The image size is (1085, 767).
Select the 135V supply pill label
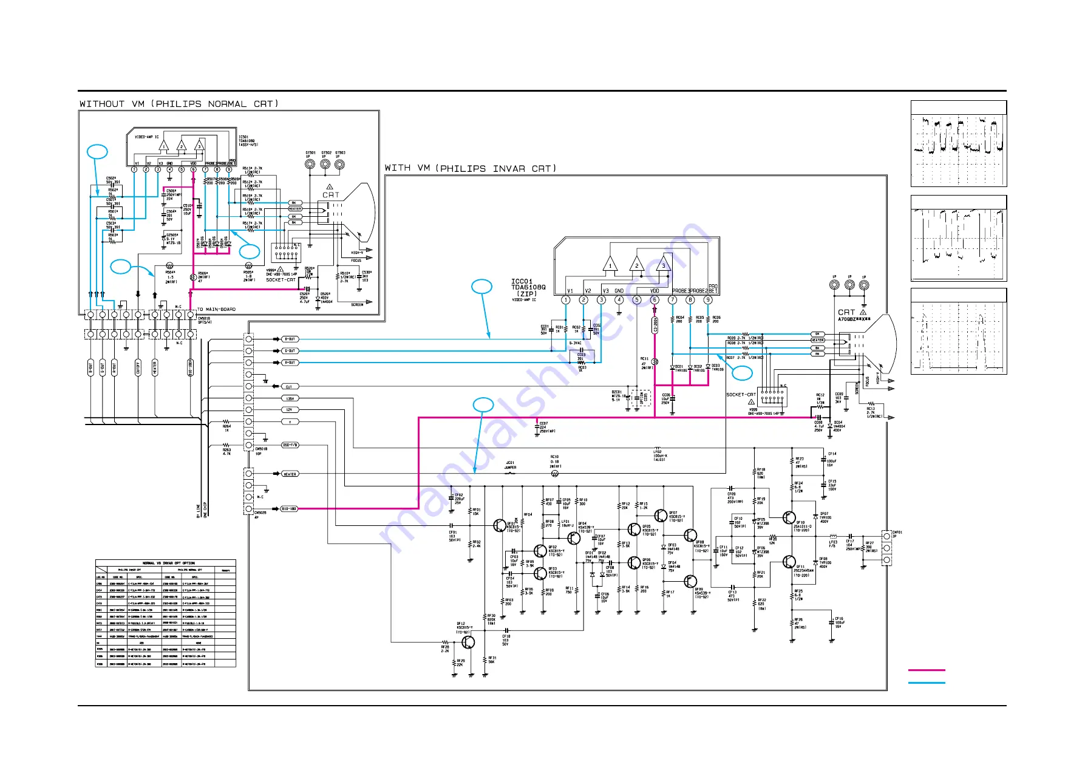[290, 398]
